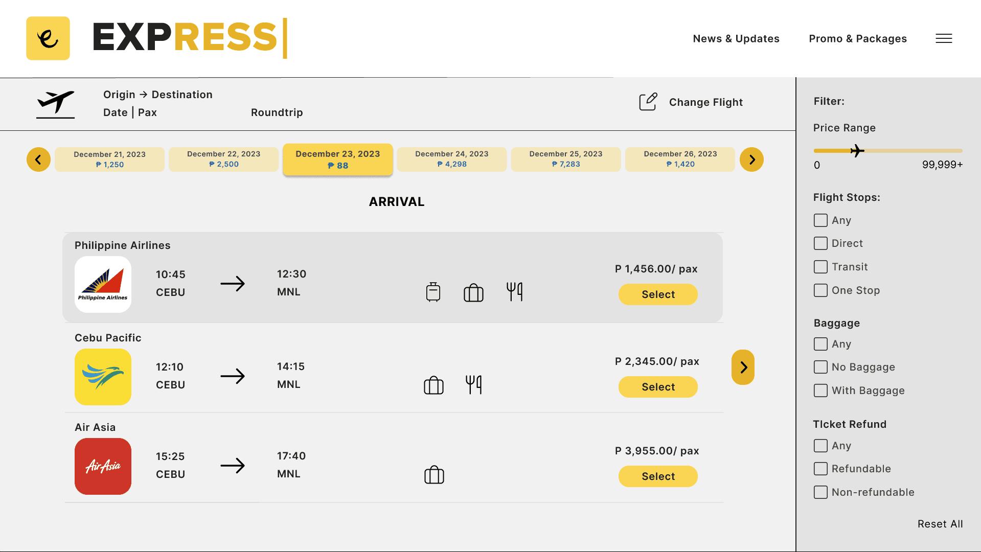Click the yellow next arrow beside flight list
The height and width of the screenshot is (552, 981).
pos(743,367)
